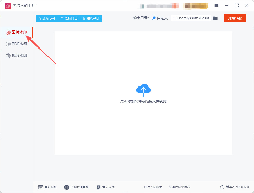Click the output directory path field

point(191,18)
